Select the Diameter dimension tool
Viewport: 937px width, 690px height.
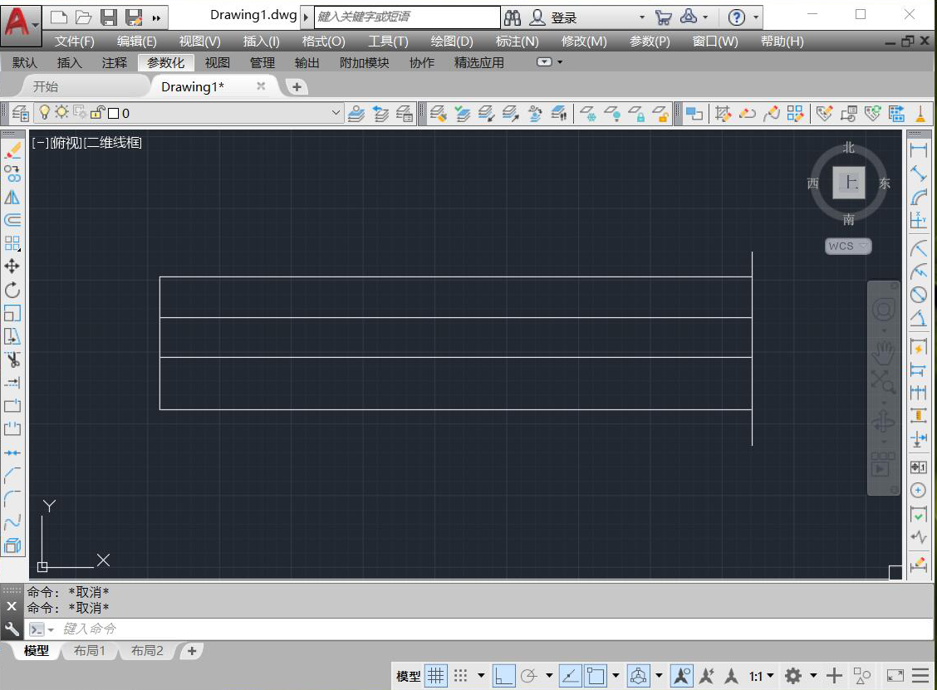[919, 295]
